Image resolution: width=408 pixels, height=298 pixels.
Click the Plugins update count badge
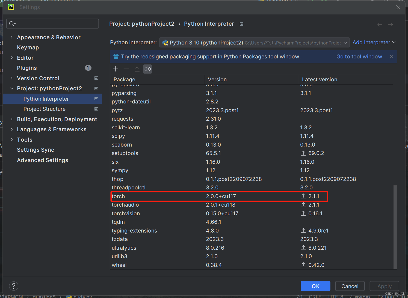click(88, 68)
